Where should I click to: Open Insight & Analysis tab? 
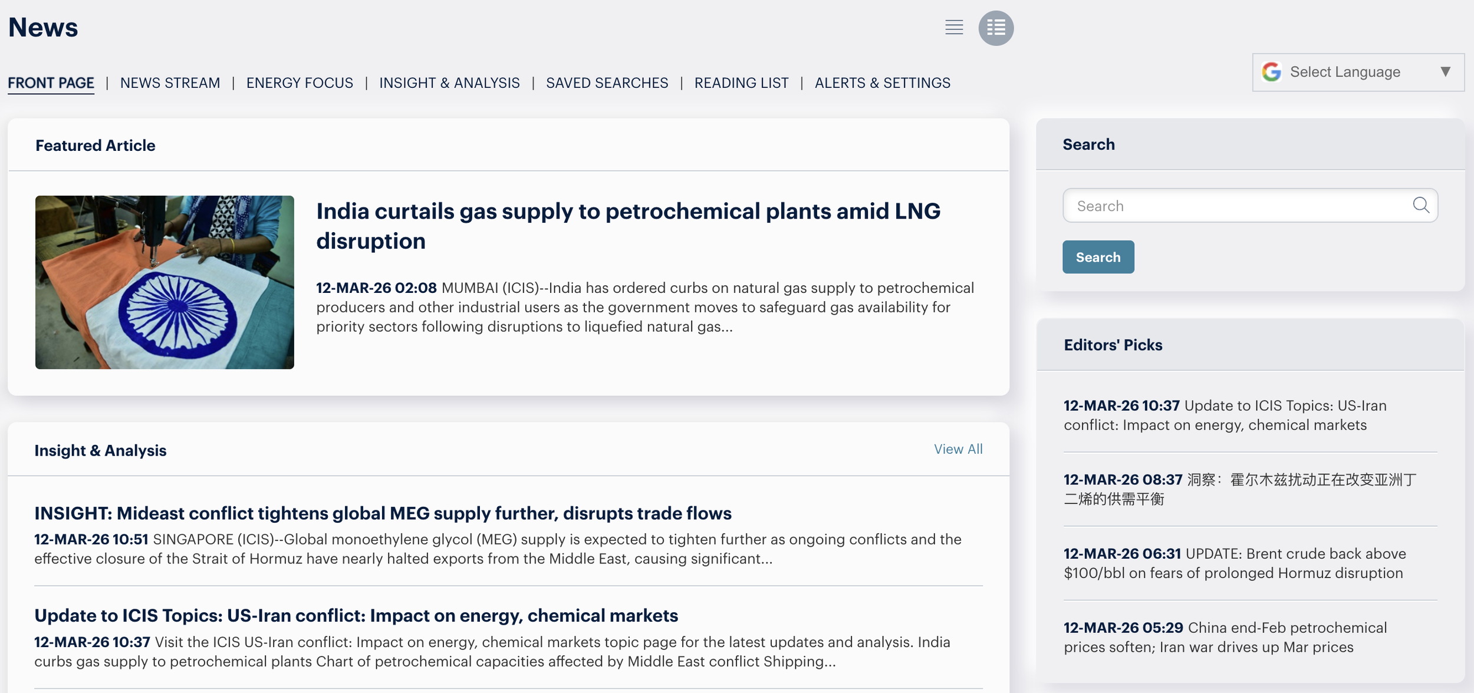tap(449, 83)
